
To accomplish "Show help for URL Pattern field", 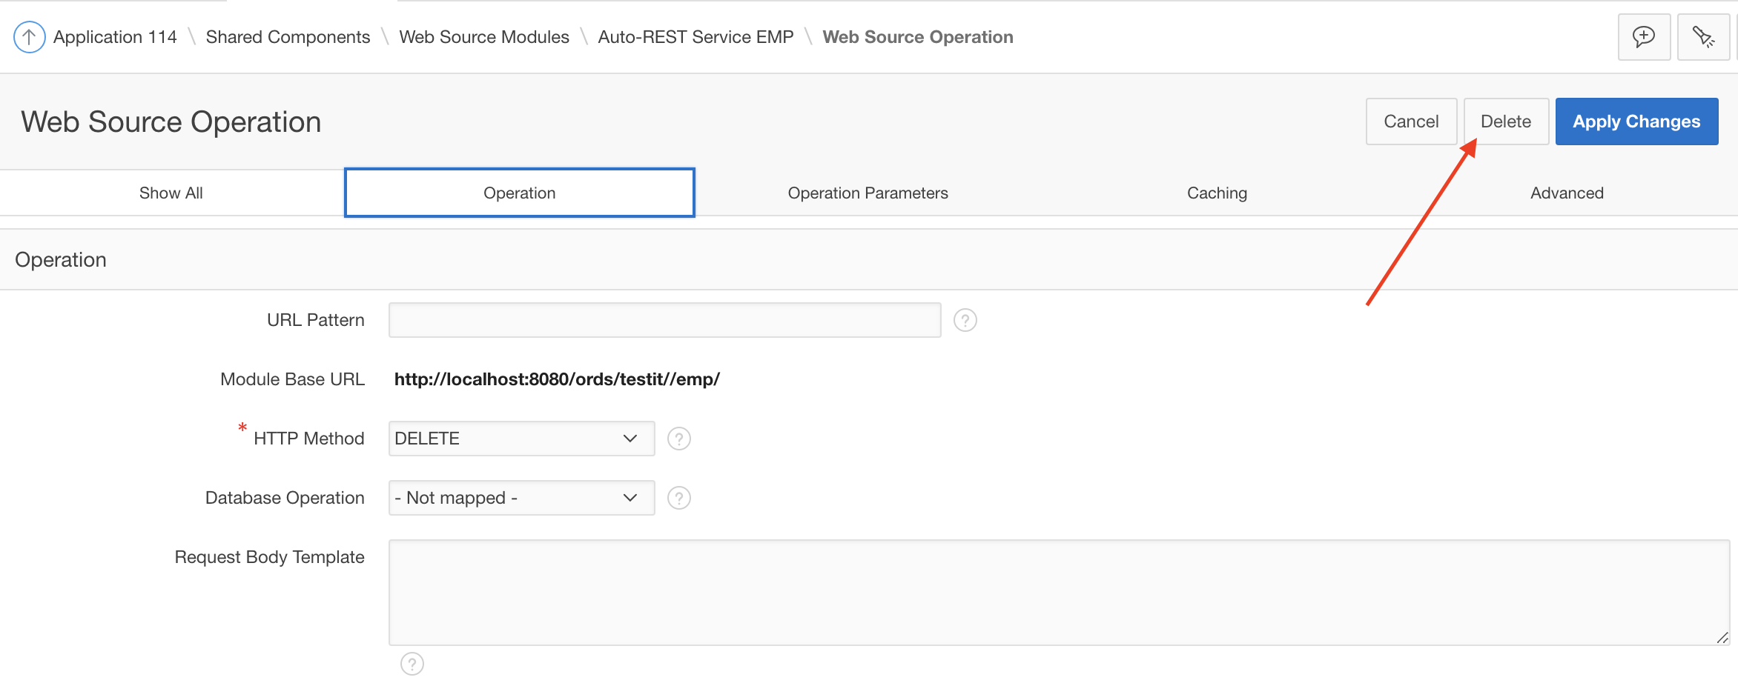I will pos(965,320).
